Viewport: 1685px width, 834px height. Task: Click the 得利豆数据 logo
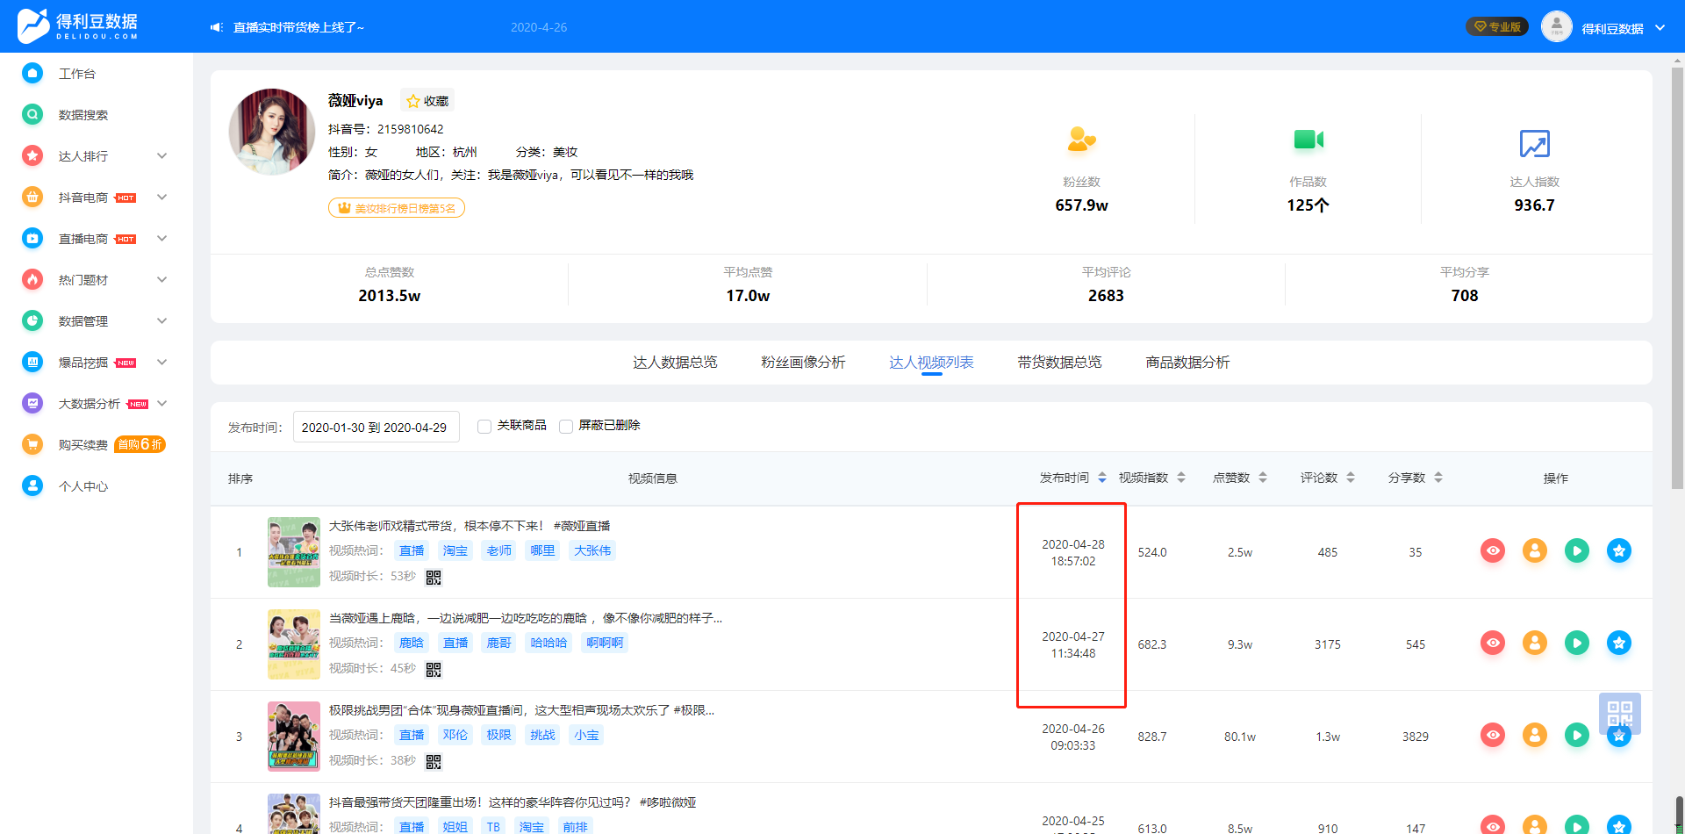pos(77,25)
